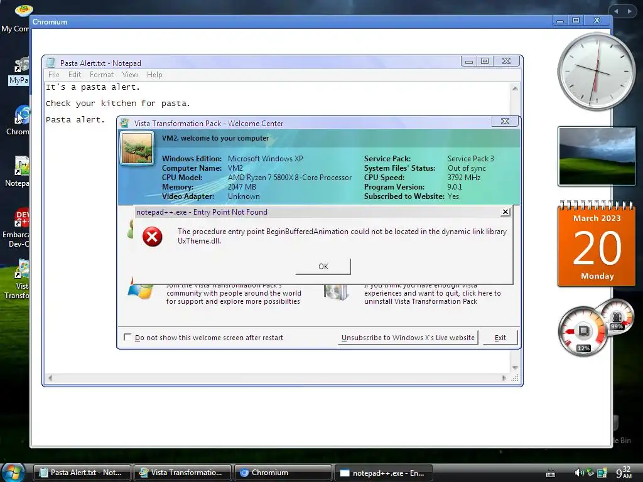Viewport: 643px width, 482px height.
Task: Click the CPU meter gauge gadget
Action: [582, 331]
